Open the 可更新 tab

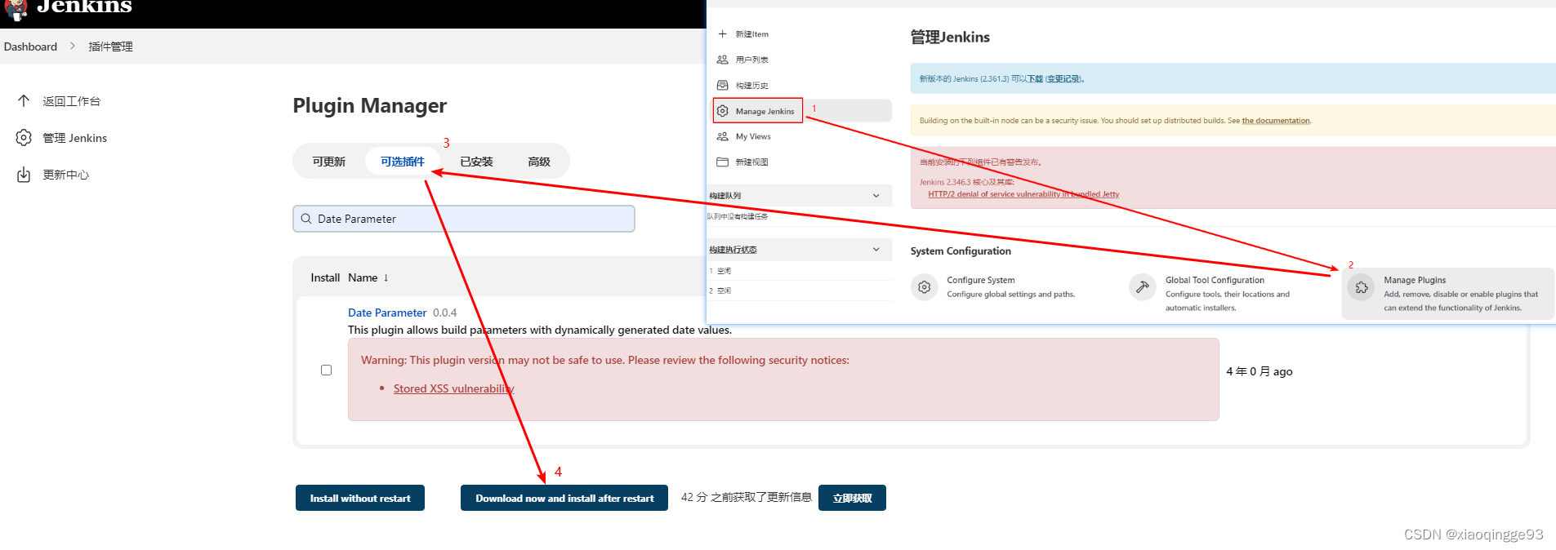[x=328, y=162]
